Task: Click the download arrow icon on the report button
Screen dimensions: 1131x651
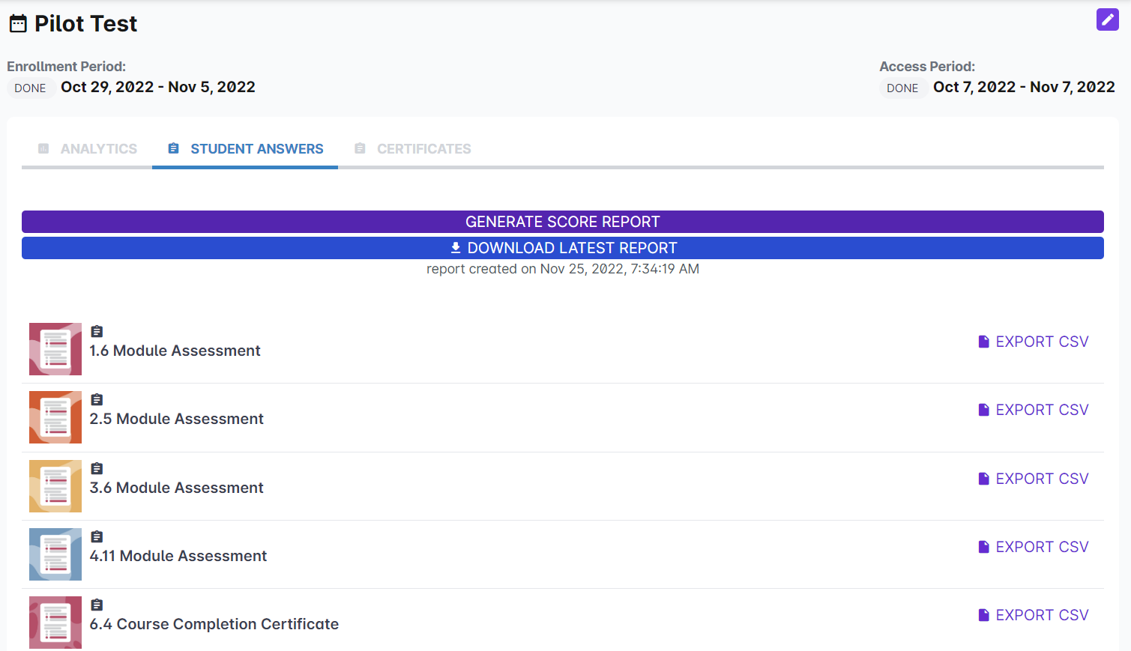Action: click(456, 248)
